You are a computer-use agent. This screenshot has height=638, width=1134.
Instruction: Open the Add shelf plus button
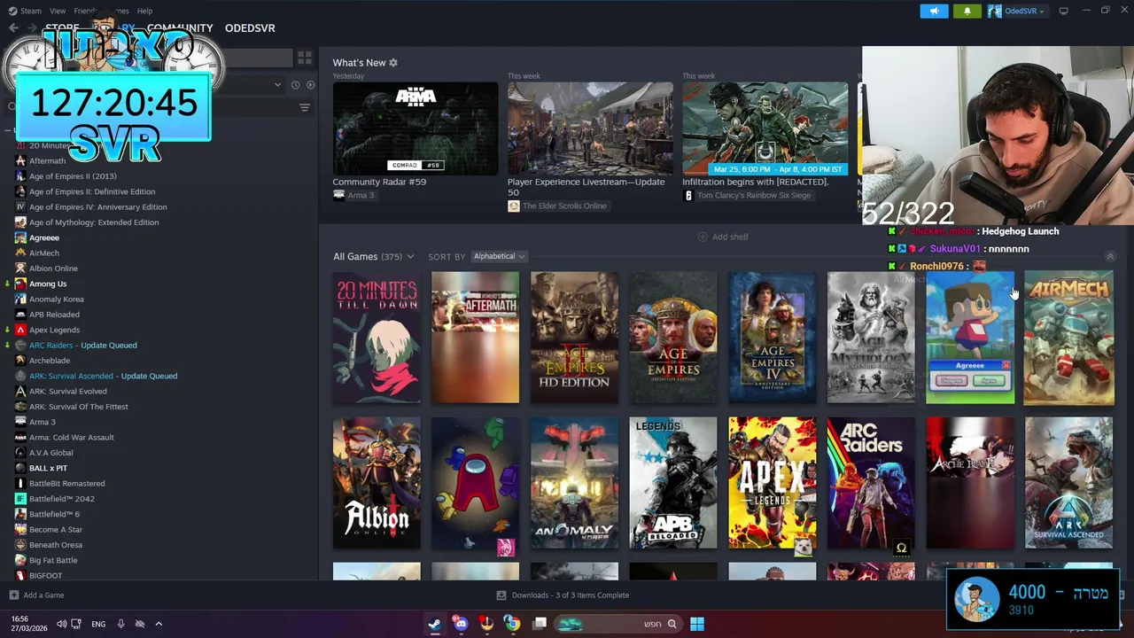tap(723, 237)
